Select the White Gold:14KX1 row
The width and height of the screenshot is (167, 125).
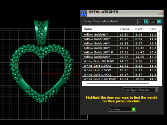coord(120,75)
